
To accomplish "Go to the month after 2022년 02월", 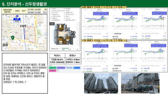I will click(x=122, y=66).
